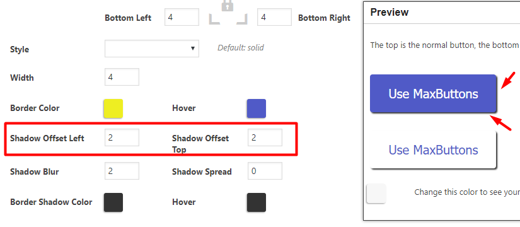520x227 pixels.
Task: Open the Border Shadow Hover color swatch
Action: 257,202
